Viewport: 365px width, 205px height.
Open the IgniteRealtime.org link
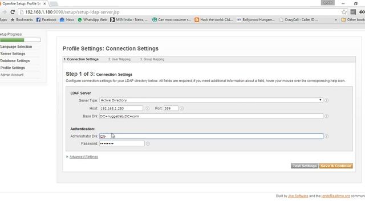click(x=335, y=196)
